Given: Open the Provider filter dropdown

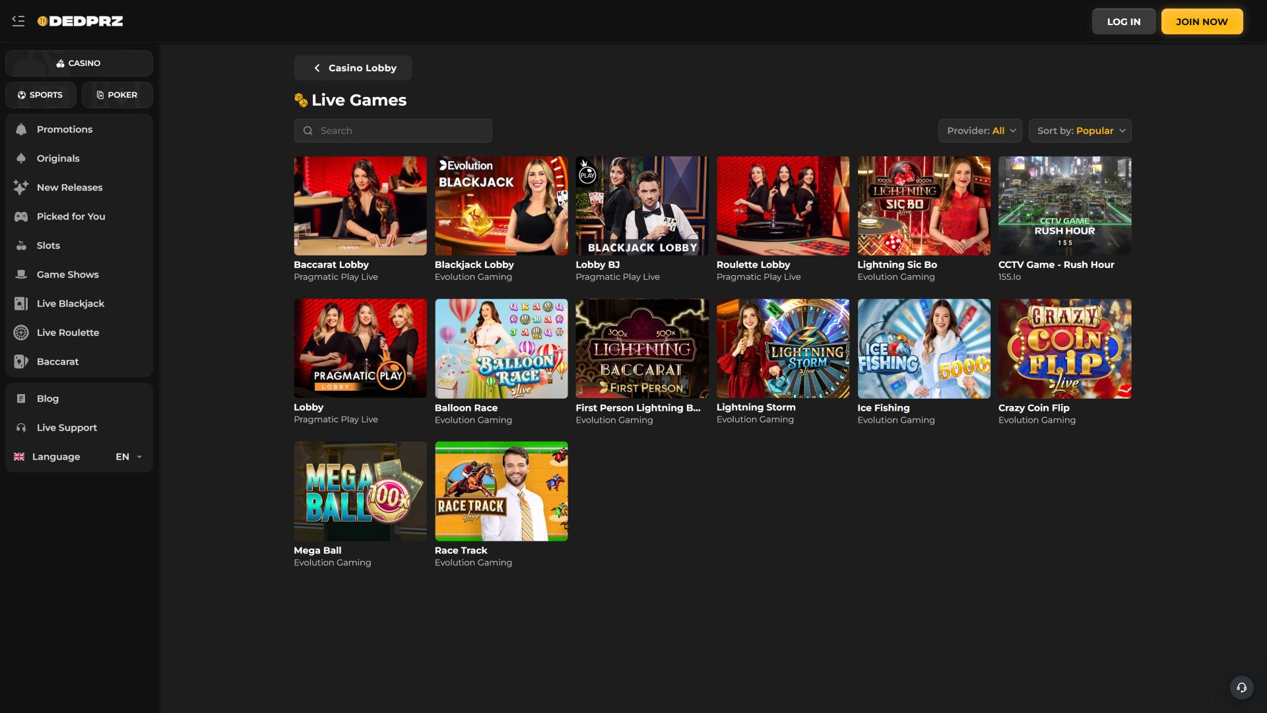Looking at the screenshot, I should click(980, 131).
